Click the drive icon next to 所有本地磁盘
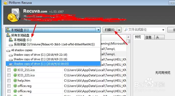This screenshot has height=96, width=175. [8, 35]
